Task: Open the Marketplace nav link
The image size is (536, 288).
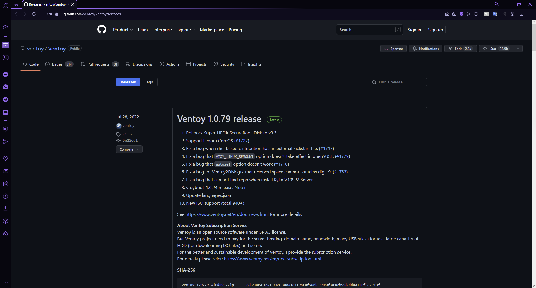Action: point(212,30)
